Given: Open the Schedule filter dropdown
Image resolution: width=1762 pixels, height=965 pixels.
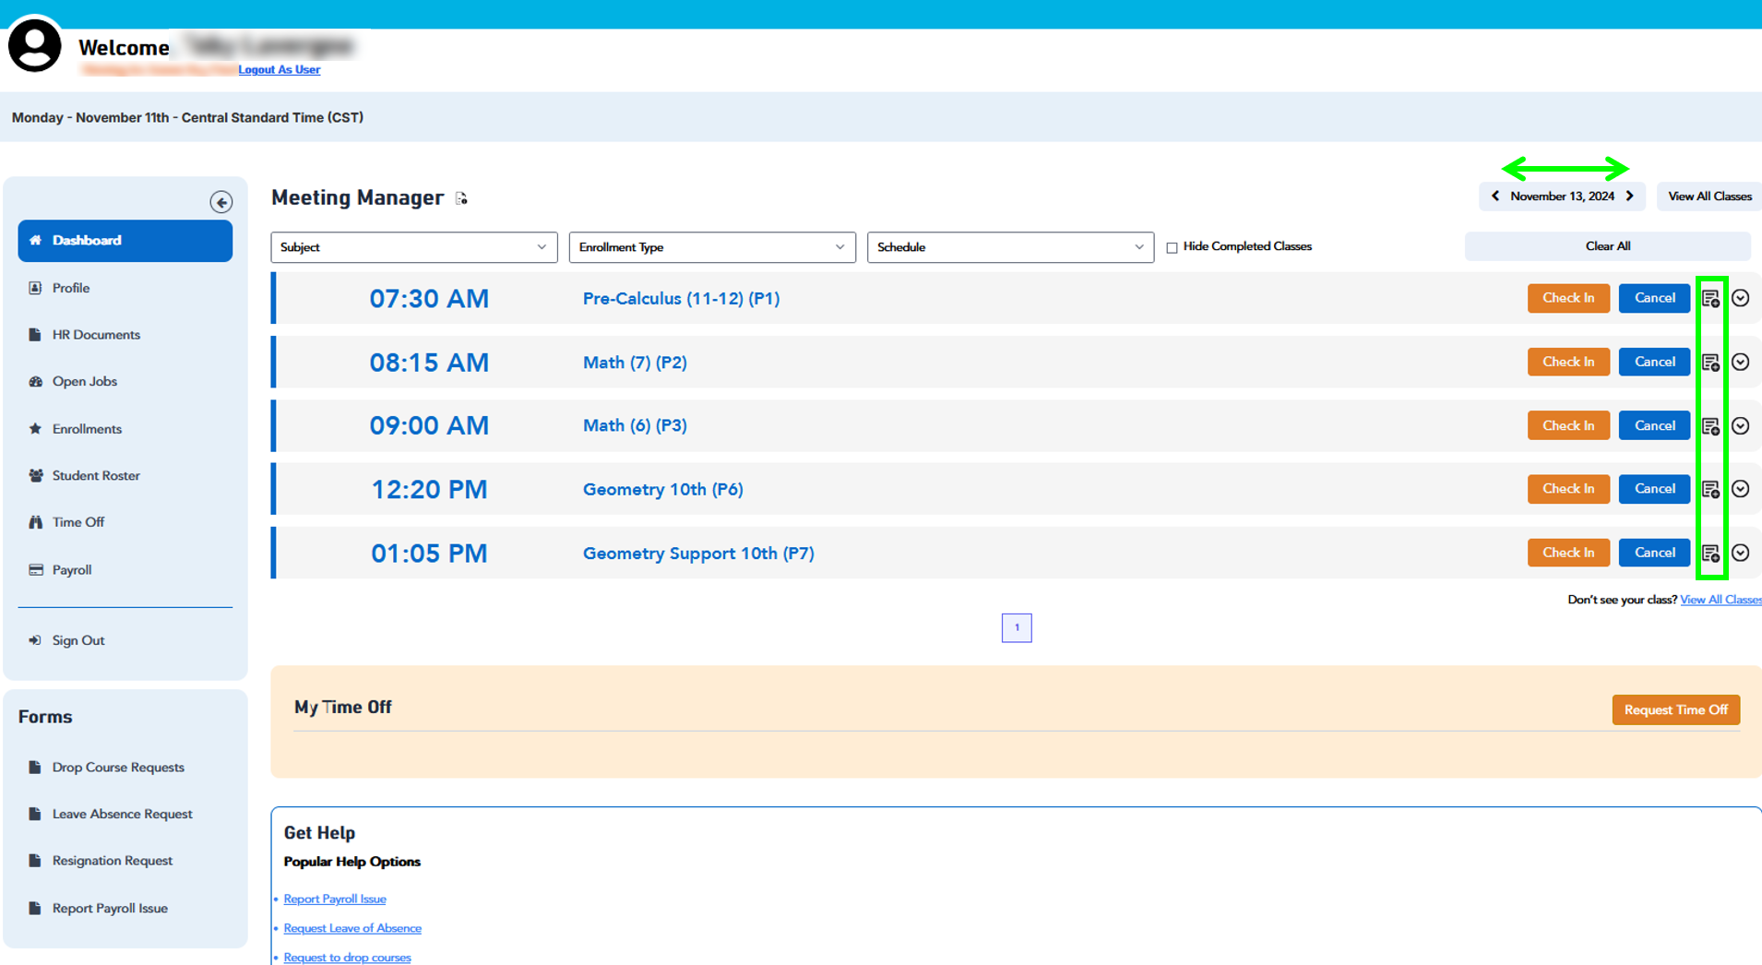Looking at the screenshot, I should click(1009, 247).
